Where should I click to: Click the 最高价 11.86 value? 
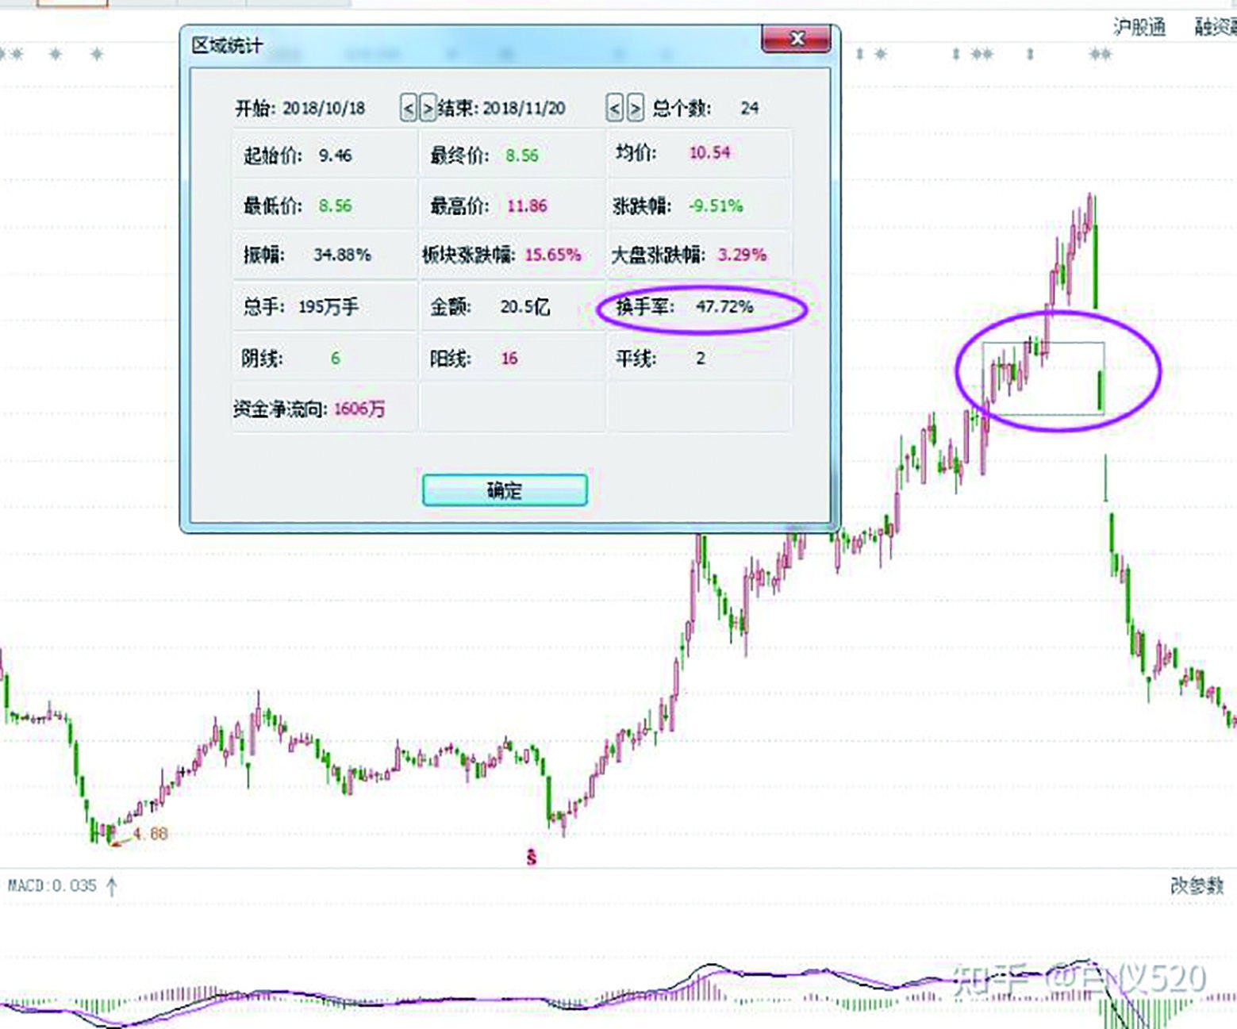pyautogui.click(x=528, y=205)
